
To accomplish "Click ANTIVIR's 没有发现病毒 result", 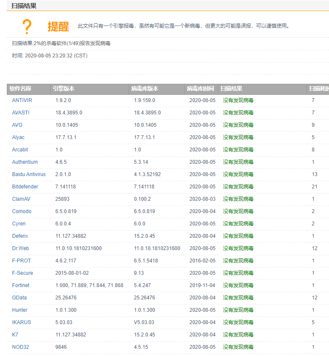I will click(x=238, y=100).
